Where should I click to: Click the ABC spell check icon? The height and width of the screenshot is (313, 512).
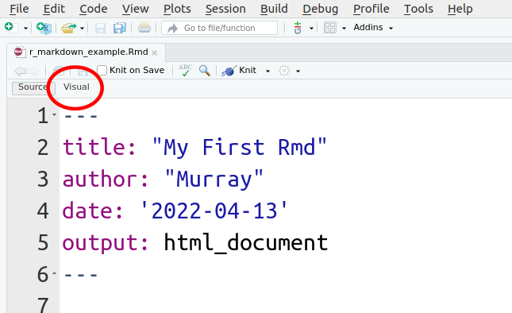[185, 70]
